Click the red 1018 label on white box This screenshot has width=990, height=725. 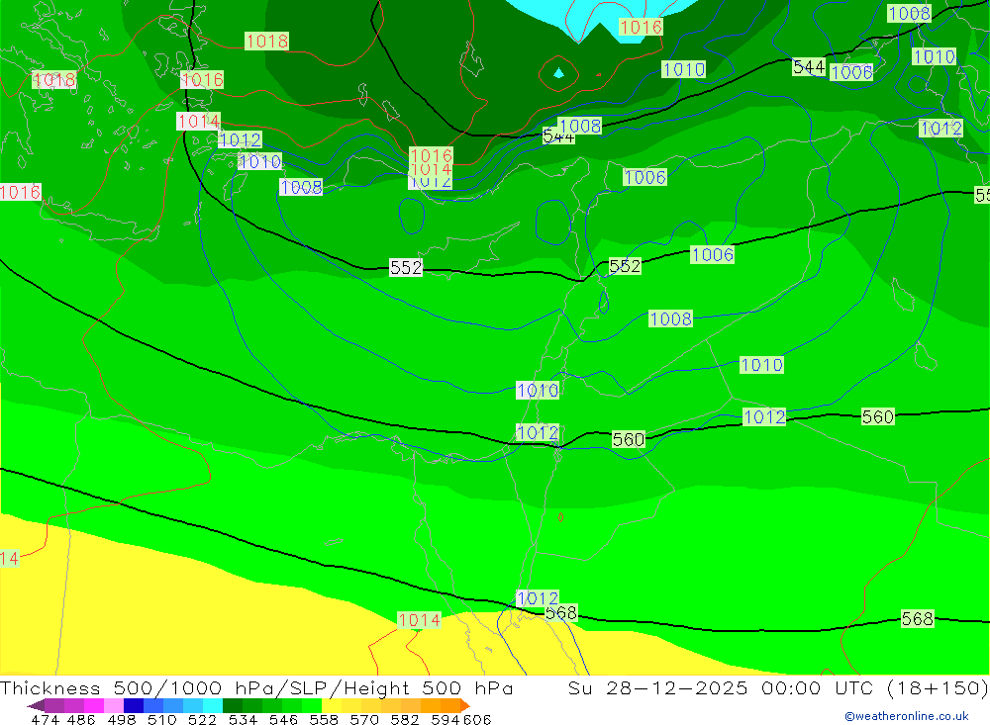54,80
